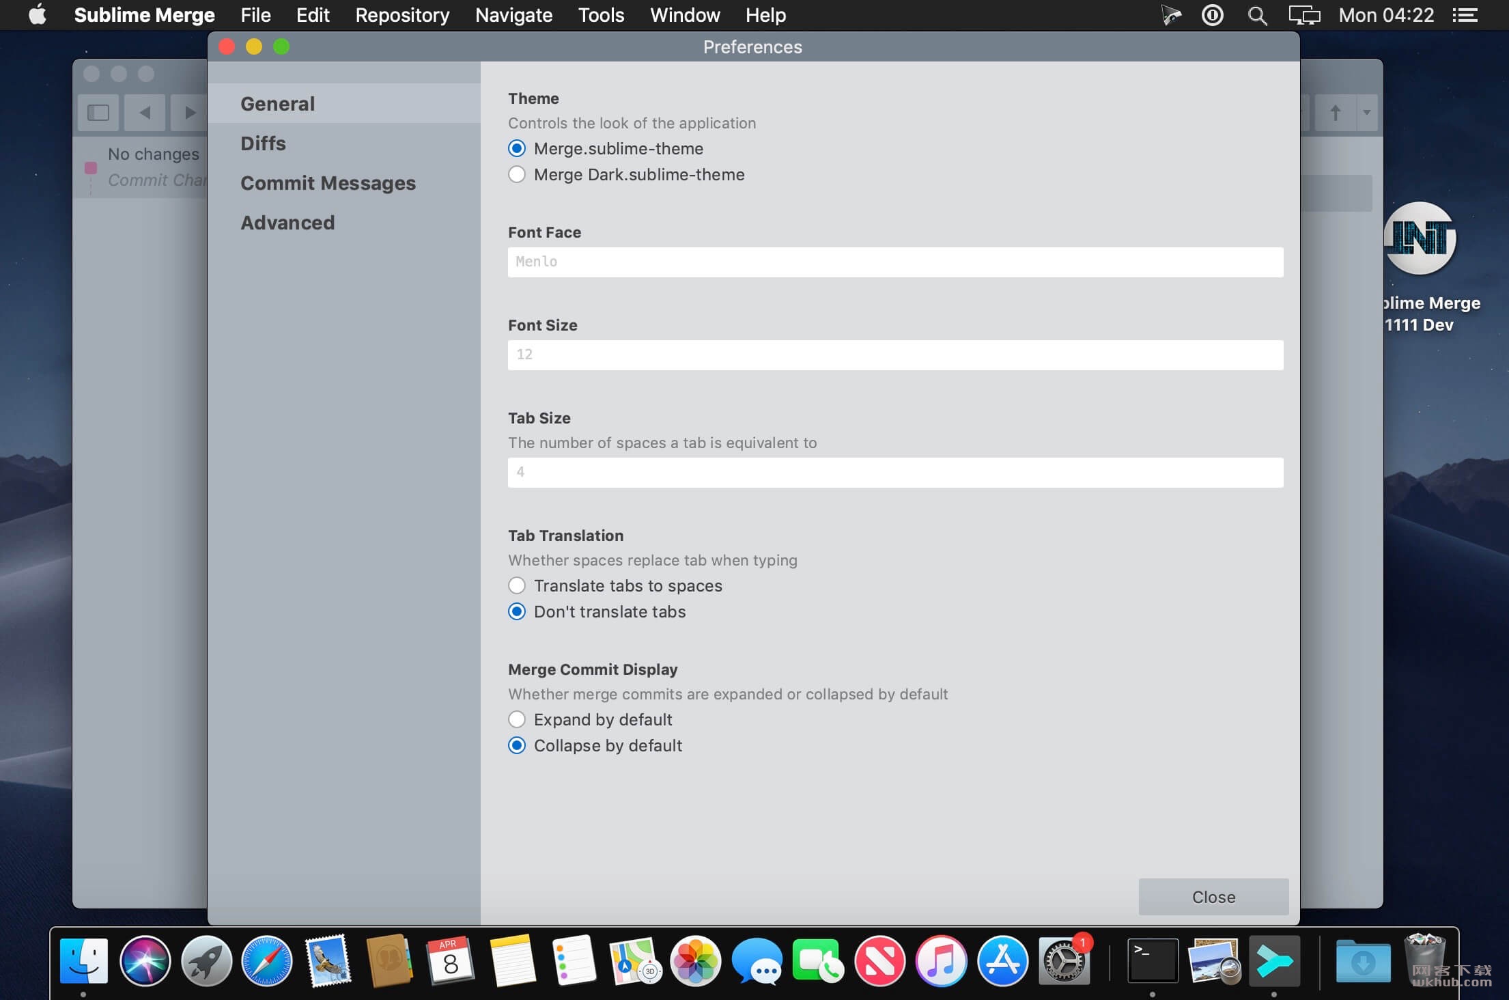Click the paper-plane icon in the menu bar
The height and width of the screenshot is (1000, 1509).
pos(1171,15)
